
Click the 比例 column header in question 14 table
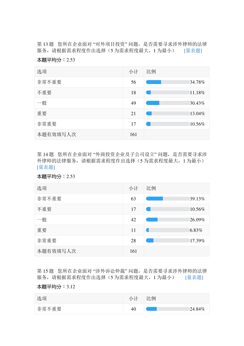[x=151, y=188]
